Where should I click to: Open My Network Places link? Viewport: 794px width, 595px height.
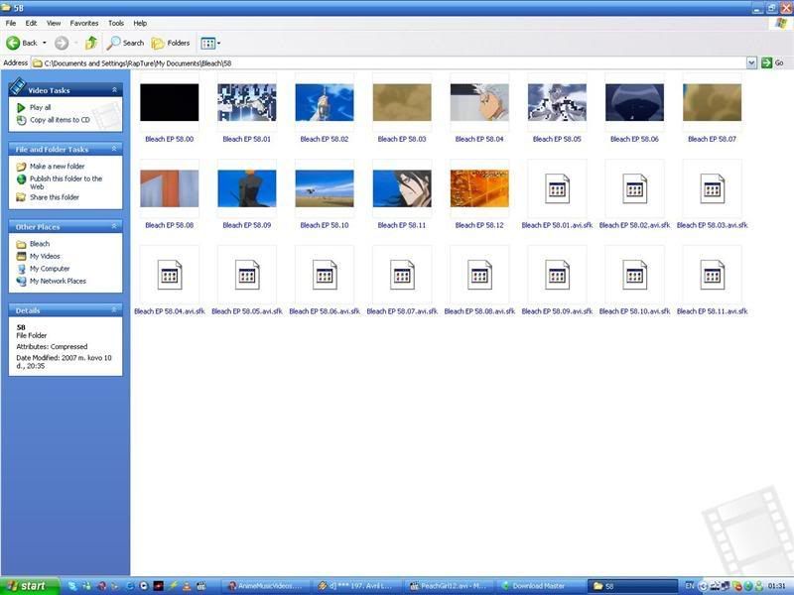tap(52, 281)
